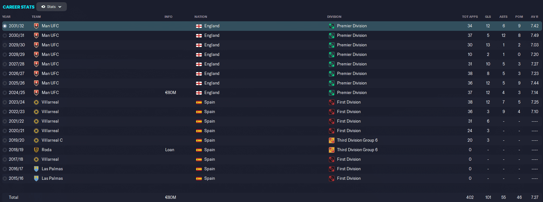543x202 pixels.
Task: Click Roda club badge in 2018/19 row
Action: coord(36,150)
